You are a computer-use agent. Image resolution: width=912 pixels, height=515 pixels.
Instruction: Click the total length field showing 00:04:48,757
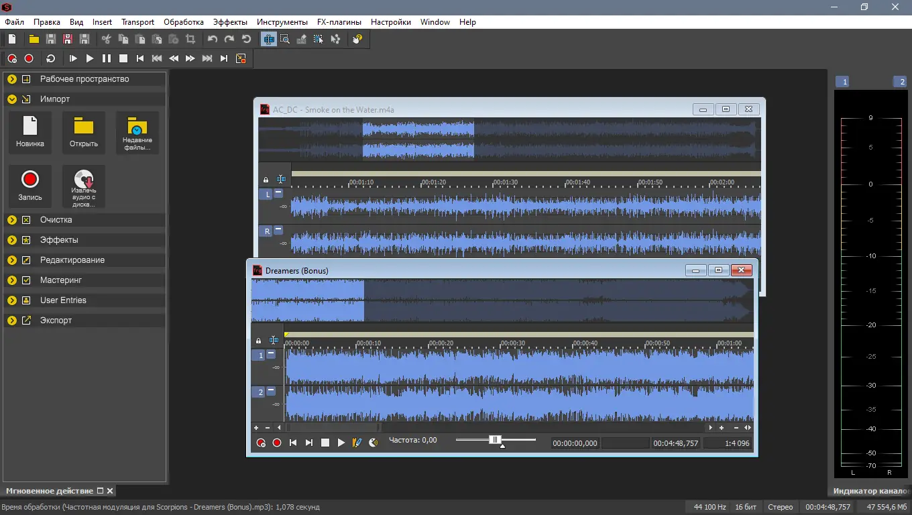(675, 443)
